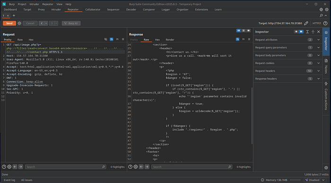Set top-bottom request/response layout
The image size is (331, 183).
tap(244, 31)
